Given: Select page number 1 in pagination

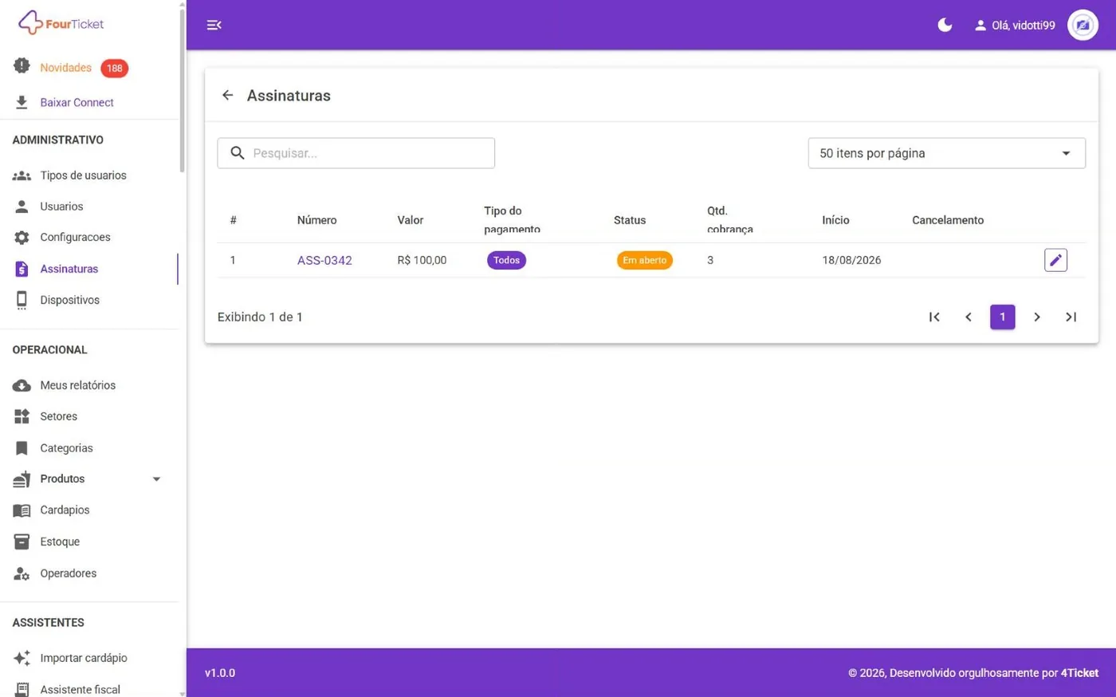Looking at the screenshot, I should tap(1003, 317).
